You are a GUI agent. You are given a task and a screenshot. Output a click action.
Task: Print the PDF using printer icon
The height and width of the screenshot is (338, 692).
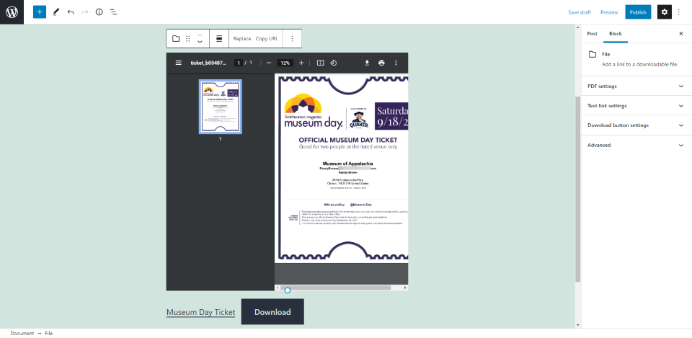[x=381, y=63]
